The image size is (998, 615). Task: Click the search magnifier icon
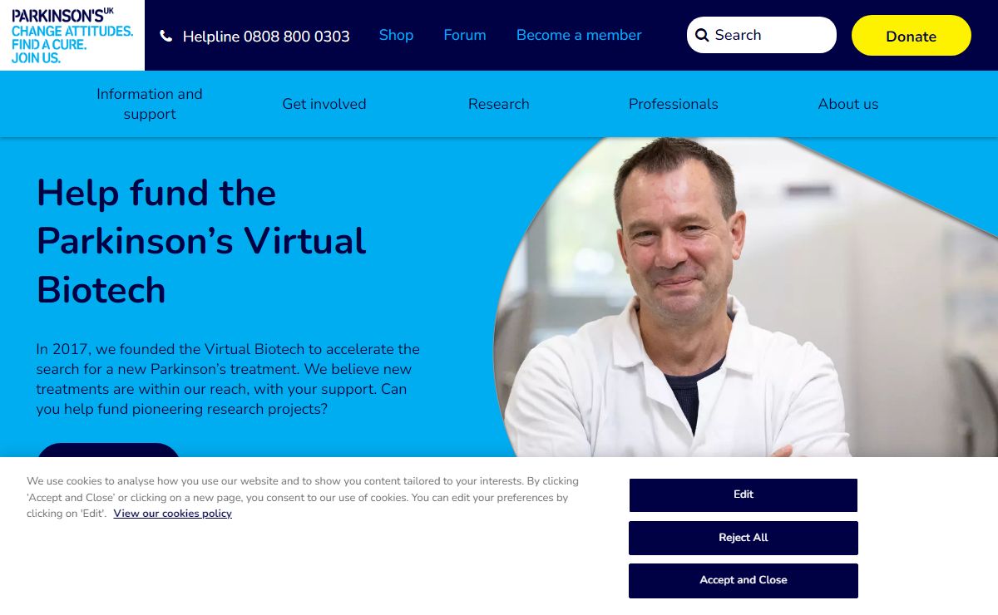tap(702, 35)
